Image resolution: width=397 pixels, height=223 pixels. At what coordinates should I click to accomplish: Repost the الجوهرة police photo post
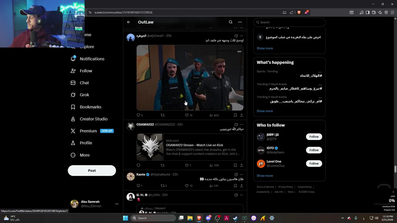(x=163, y=115)
